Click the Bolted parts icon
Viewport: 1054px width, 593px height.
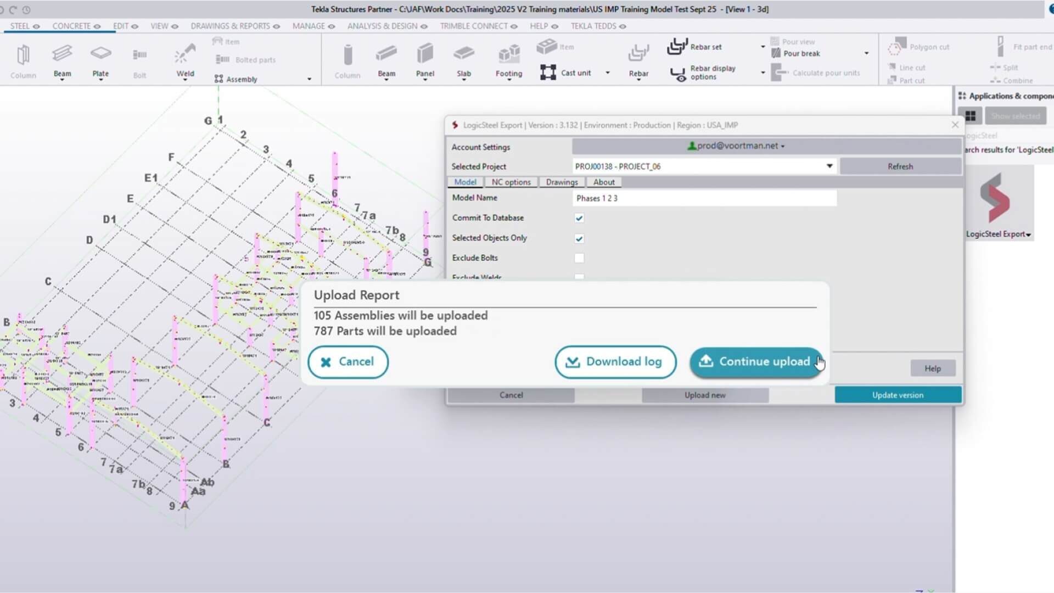point(222,60)
